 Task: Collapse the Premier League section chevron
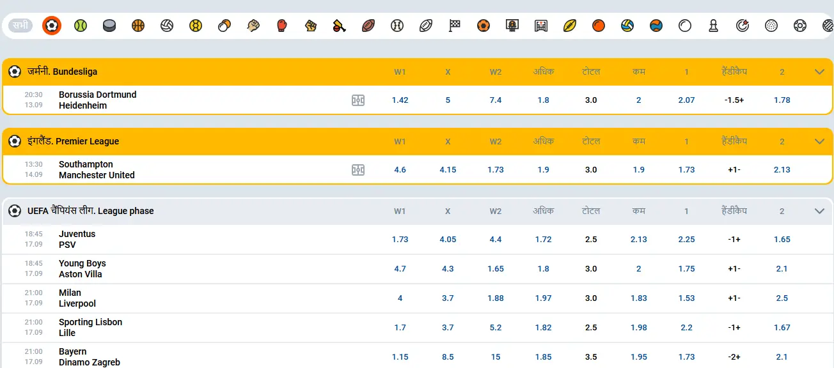819,141
